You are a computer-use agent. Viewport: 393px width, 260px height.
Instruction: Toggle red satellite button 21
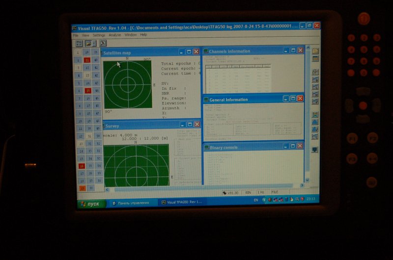(87, 60)
